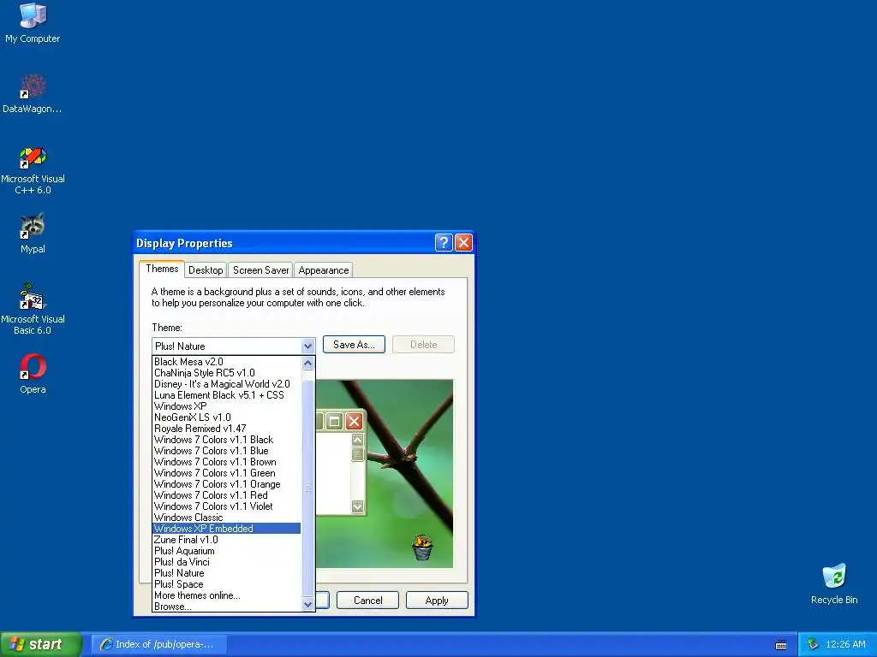
Task: Click the taskbar clock showing 12:26 AM
Action: coord(845,644)
